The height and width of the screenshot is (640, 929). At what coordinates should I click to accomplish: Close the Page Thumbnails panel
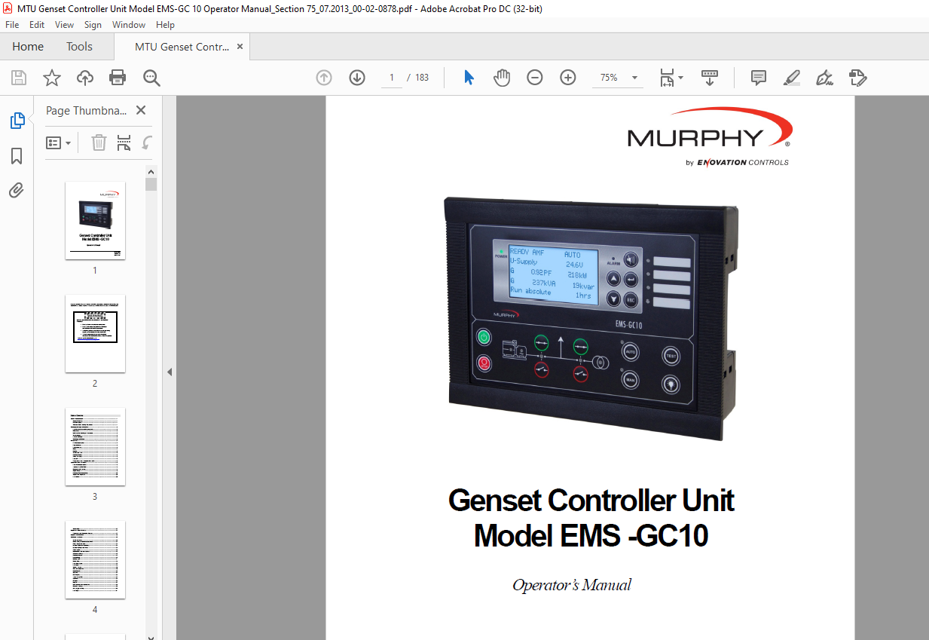click(141, 110)
